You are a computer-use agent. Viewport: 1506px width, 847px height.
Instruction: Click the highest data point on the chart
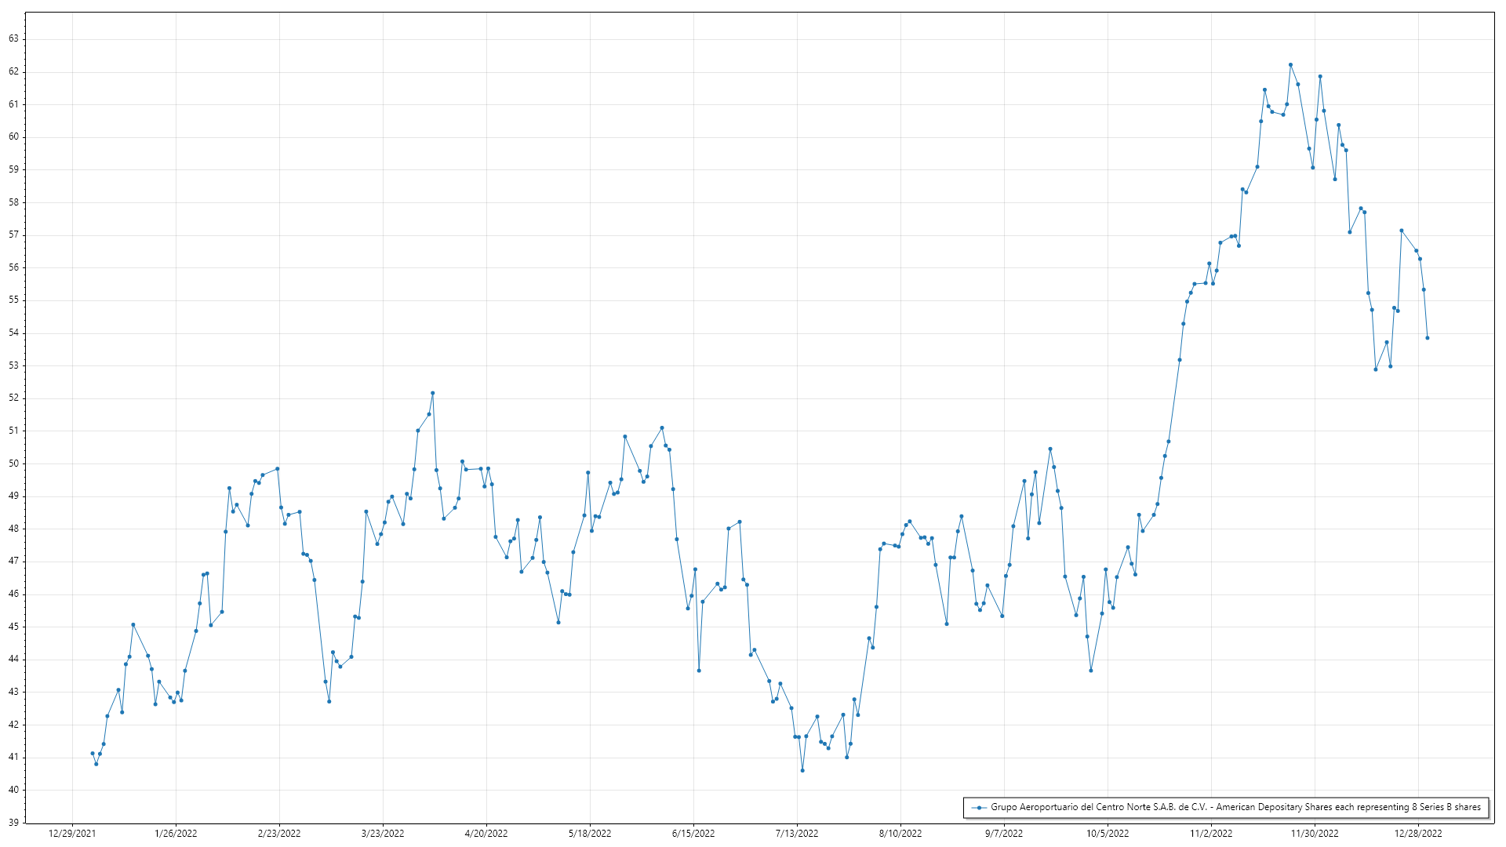[1290, 65]
